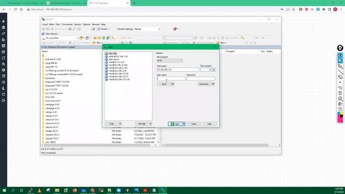Image resolution: width=345 pixels, height=194 pixels.
Task: Open the Mark menu in WinSCP
Action: [52, 24]
